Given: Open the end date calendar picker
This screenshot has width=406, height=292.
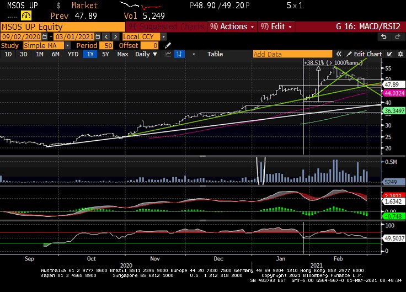Looking at the screenshot, I should click(x=98, y=37).
